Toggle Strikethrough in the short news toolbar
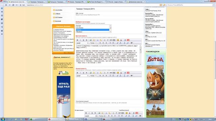This screenshot has height=121, width=216. (86, 40)
